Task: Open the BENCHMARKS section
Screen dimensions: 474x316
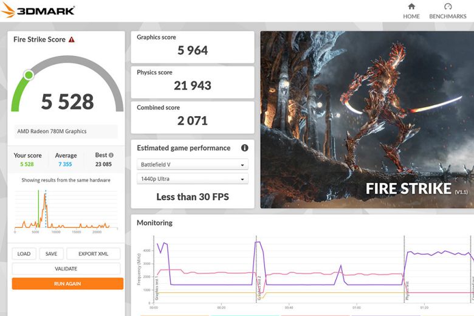Action: (x=448, y=11)
